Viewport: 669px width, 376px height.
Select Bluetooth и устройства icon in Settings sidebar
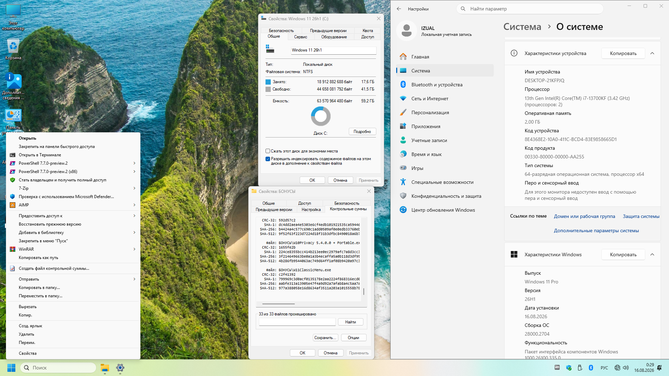point(403,85)
